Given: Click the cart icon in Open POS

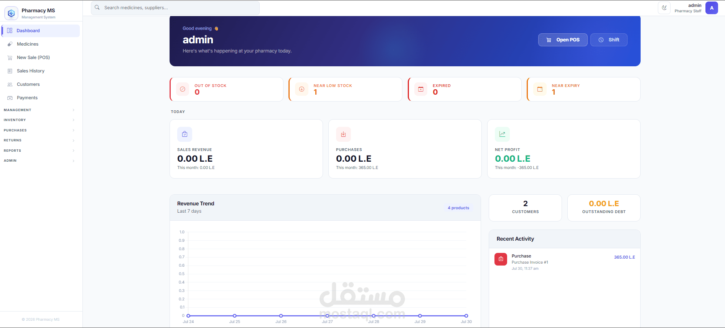Looking at the screenshot, I should (x=549, y=40).
